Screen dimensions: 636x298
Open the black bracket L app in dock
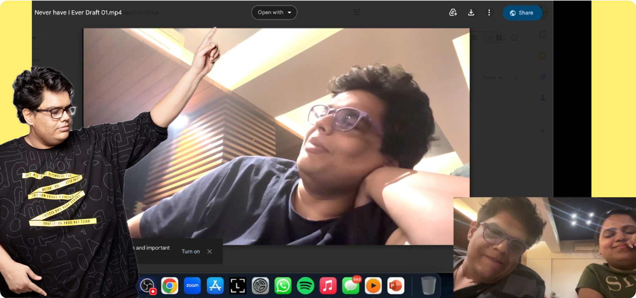point(238,285)
